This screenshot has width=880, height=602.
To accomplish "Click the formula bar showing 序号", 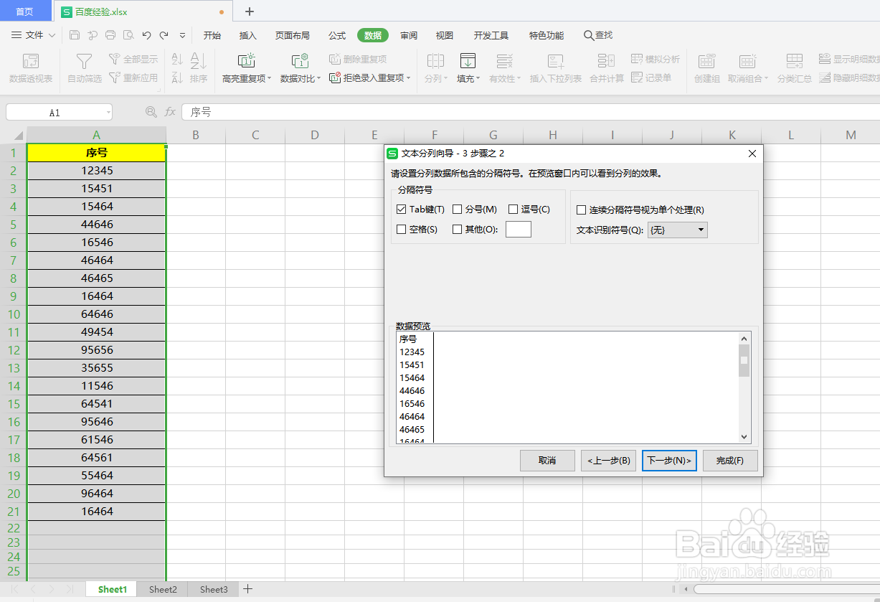I will pyautogui.click(x=531, y=112).
